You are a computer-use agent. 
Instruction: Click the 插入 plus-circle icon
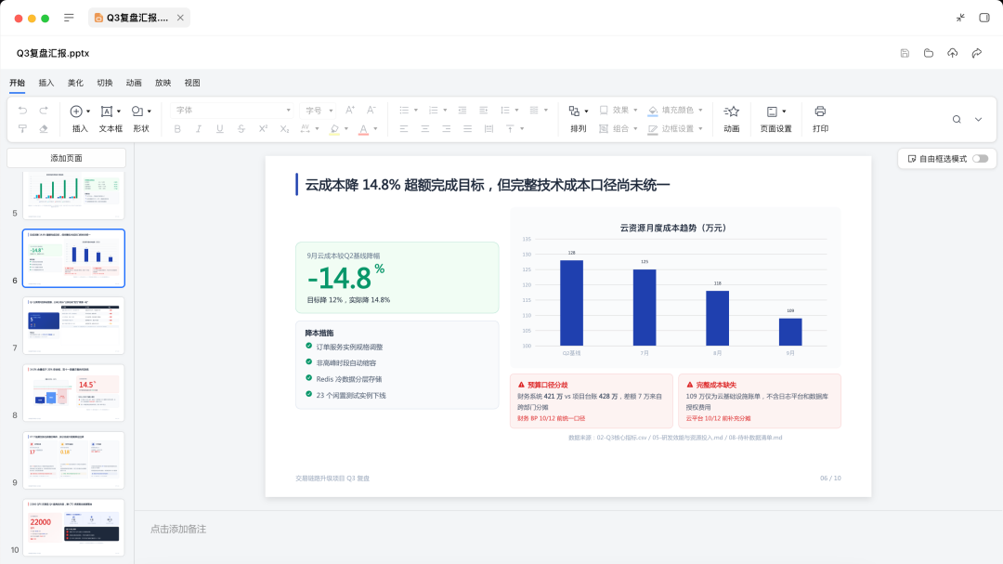click(x=76, y=111)
